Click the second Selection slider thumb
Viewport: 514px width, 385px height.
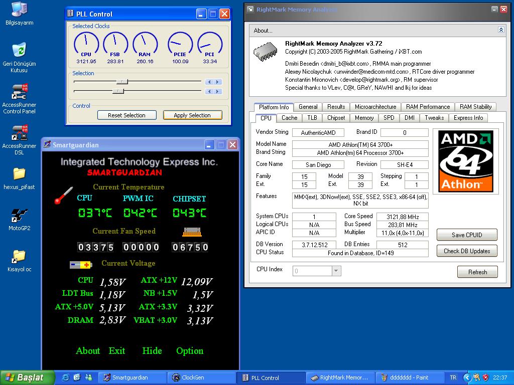coord(118,91)
